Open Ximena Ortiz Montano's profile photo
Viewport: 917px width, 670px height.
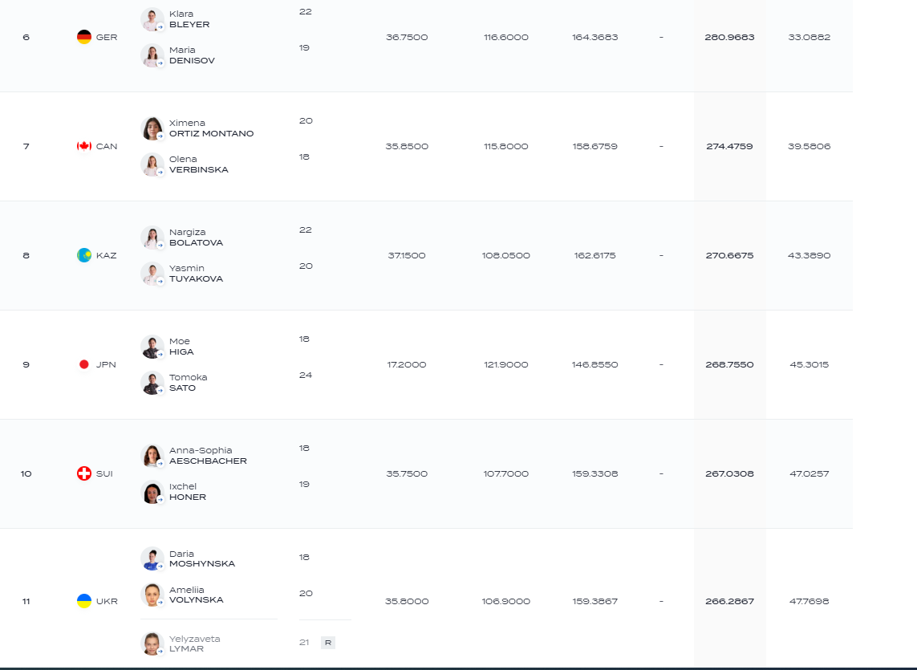[x=152, y=128]
